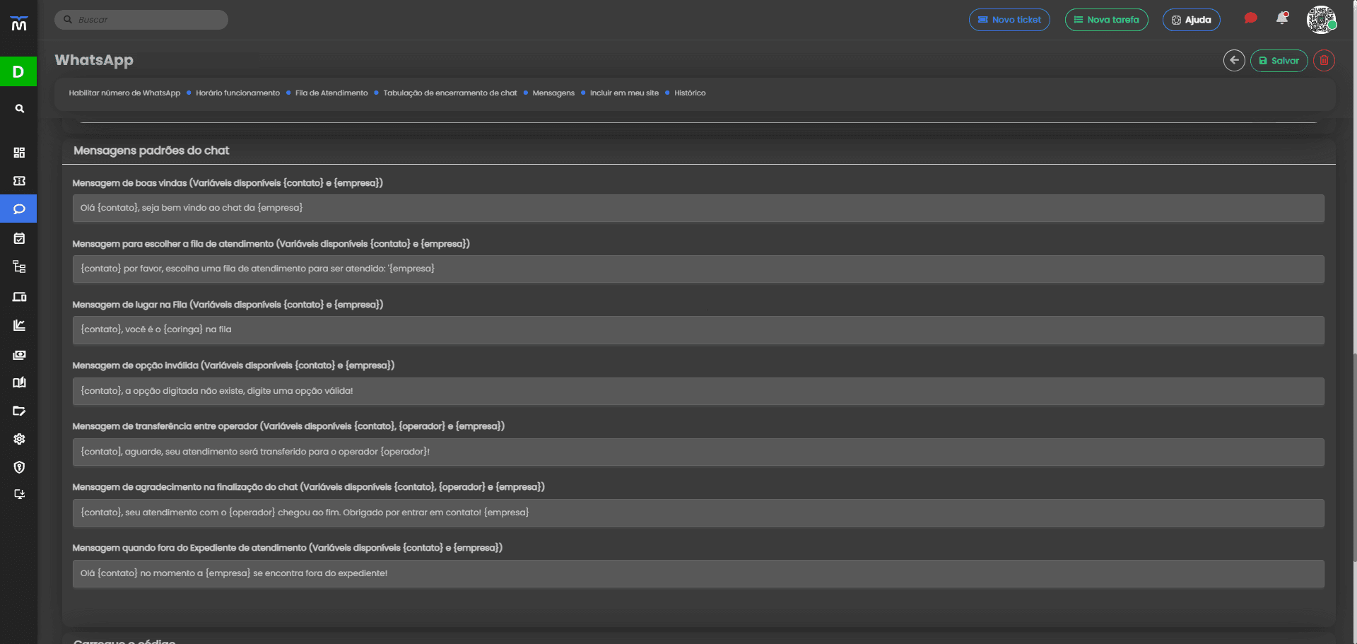Edit the agradecimento na finalização message field
The width and height of the screenshot is (1357, 644).
tap(698, 513)
